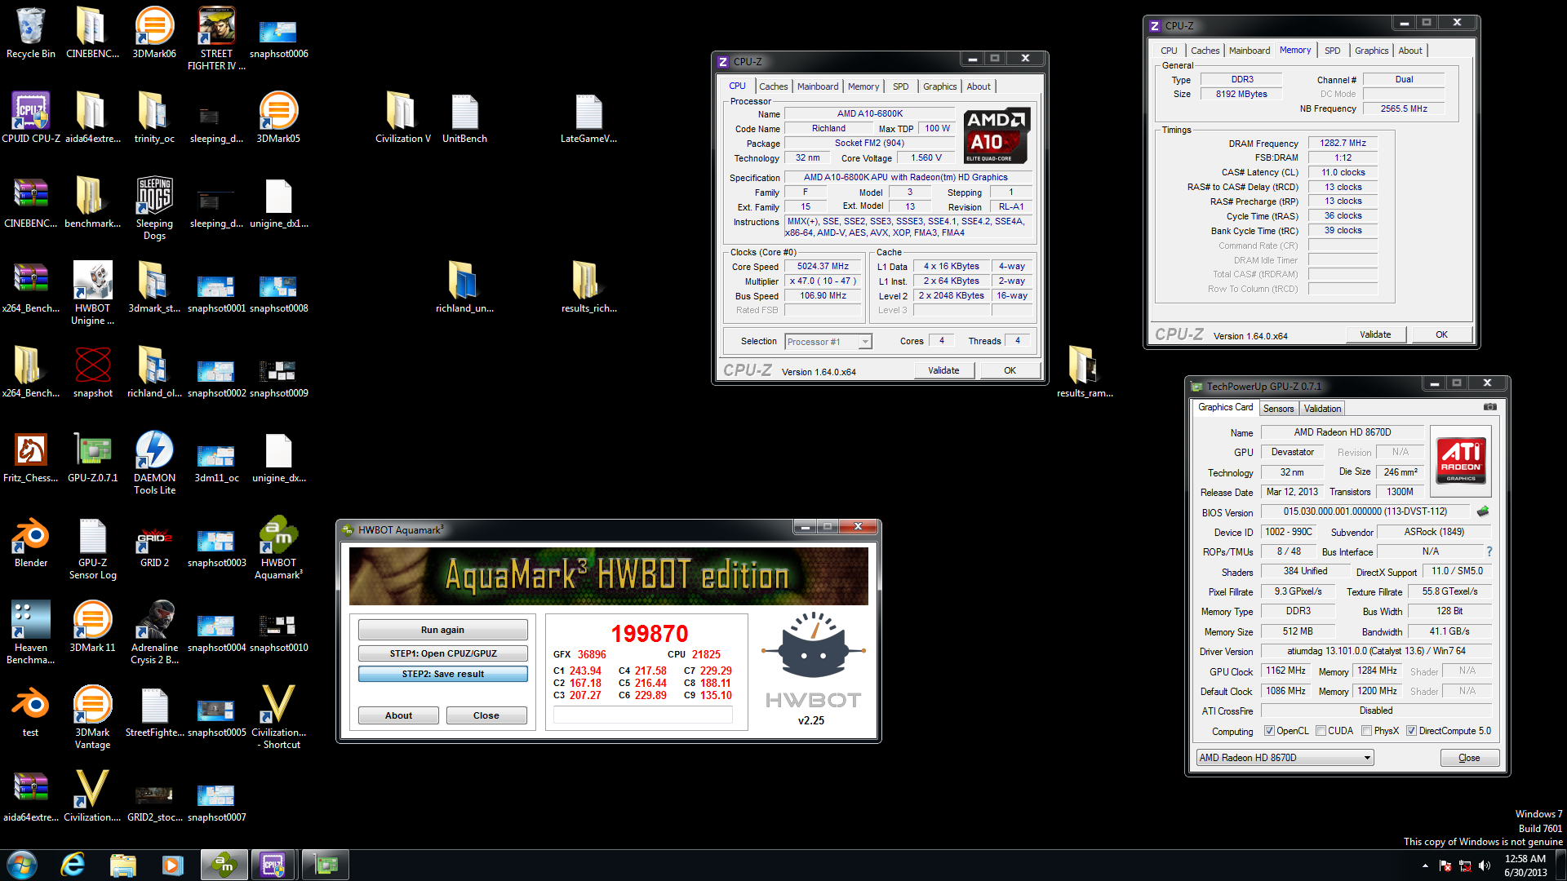Open Heaven Benchmark desktop shortcut

pos(31,632)
